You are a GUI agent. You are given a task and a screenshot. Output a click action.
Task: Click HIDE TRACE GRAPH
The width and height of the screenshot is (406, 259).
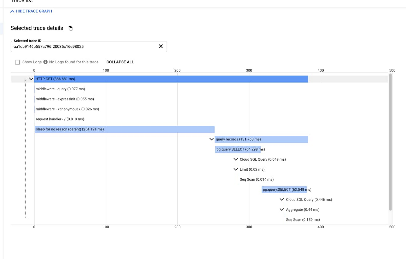point(34,11)
